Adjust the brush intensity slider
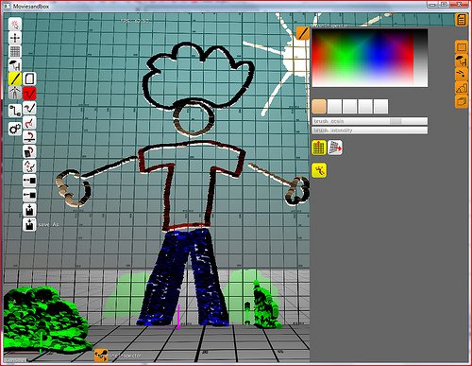Screen dimensions: 472x366 tap(370, 131)
